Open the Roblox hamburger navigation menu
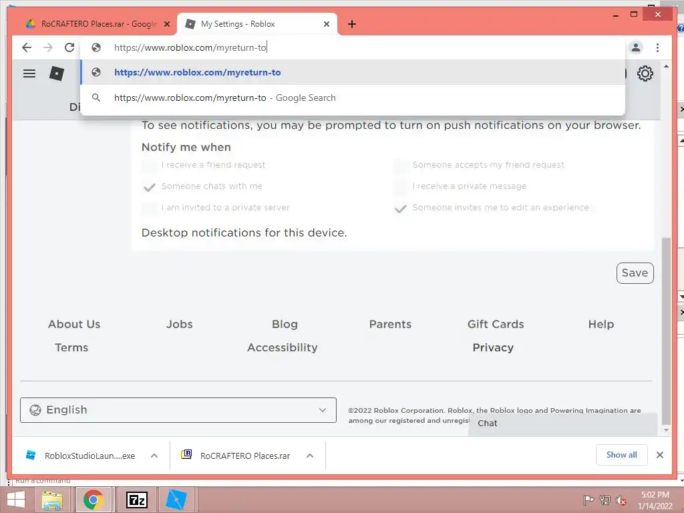Screen dimensions: 684x513 (x=29, y=73)
